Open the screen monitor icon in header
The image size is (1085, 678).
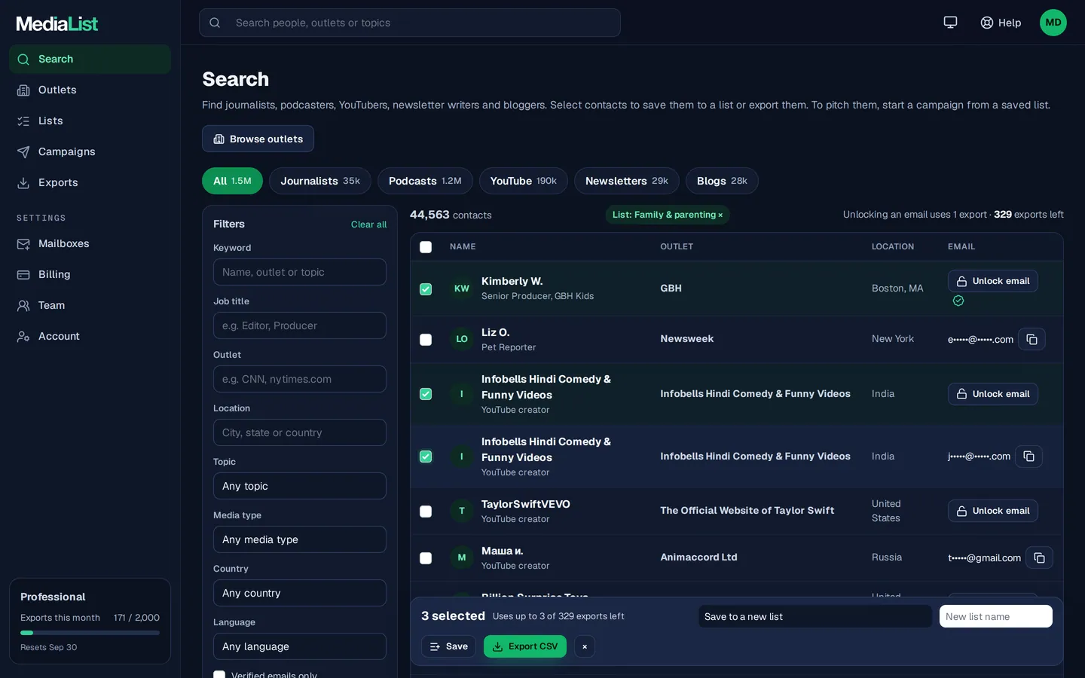point(950,23)
